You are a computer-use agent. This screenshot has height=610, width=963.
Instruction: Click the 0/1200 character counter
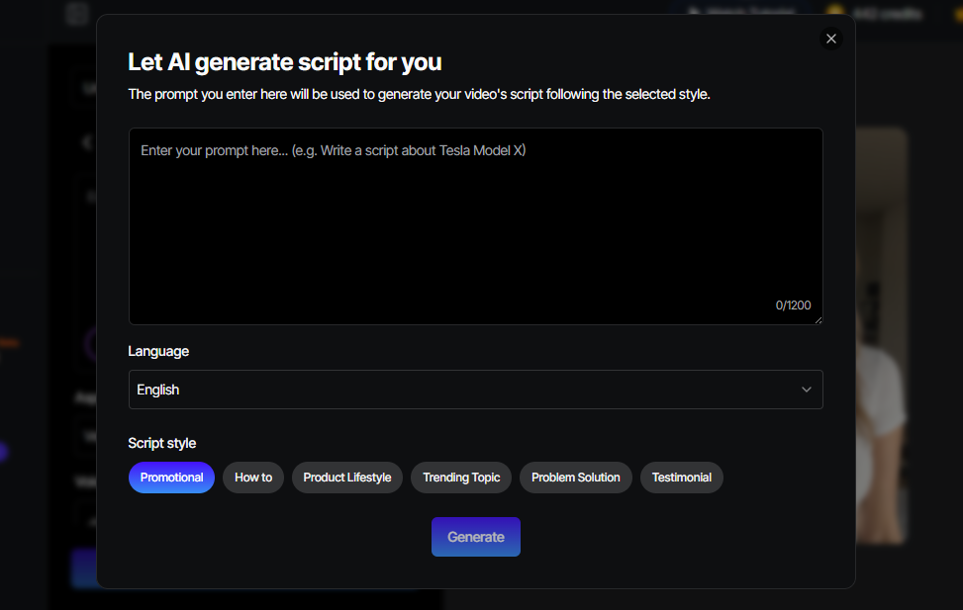pyautogui.click(x=793, y=305)
